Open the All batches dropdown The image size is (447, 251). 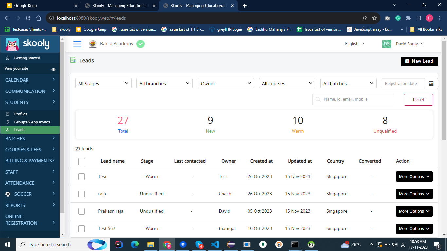[x=348, y=83]
